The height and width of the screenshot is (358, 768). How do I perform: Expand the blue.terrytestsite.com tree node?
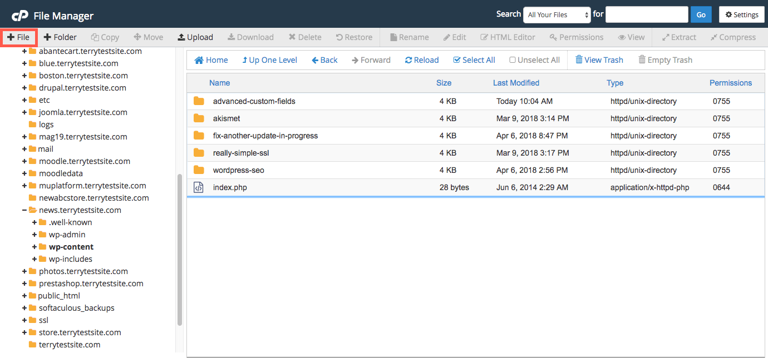(x=24, y=63)
